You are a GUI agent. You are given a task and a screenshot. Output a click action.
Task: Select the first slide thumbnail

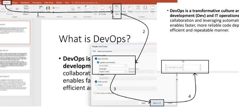[15, 33]
